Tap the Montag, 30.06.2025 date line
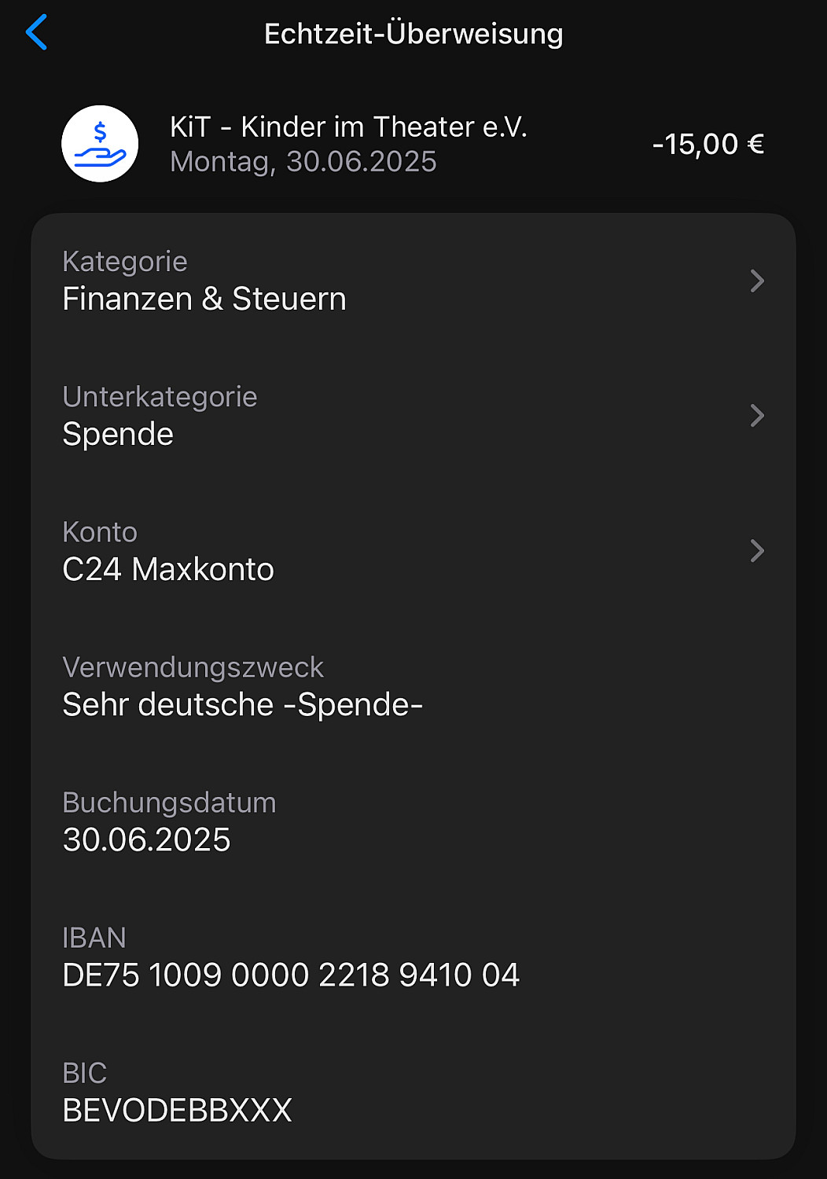The width and height of the screenshot is (827, 1179). 303,162
